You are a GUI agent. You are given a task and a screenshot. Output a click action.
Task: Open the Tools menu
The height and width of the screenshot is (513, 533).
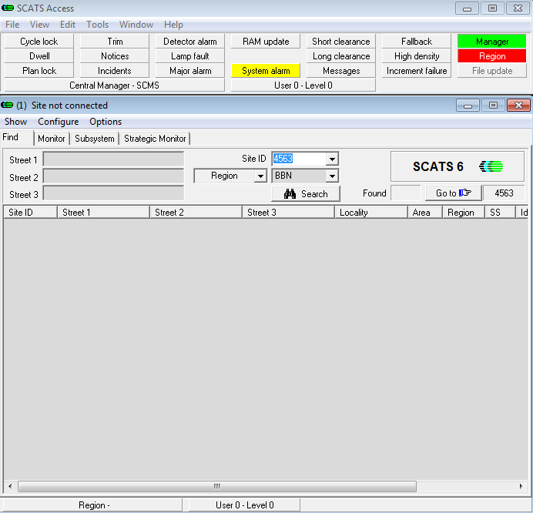tap(97, 25)
